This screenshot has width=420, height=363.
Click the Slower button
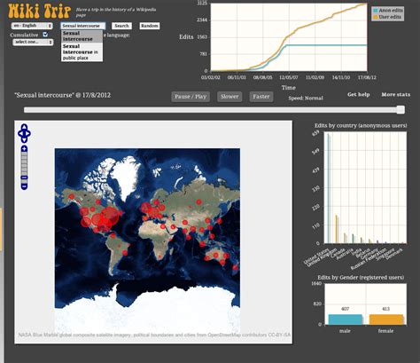229,97
